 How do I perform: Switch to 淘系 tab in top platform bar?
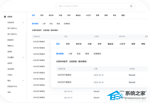coord(33,15)
